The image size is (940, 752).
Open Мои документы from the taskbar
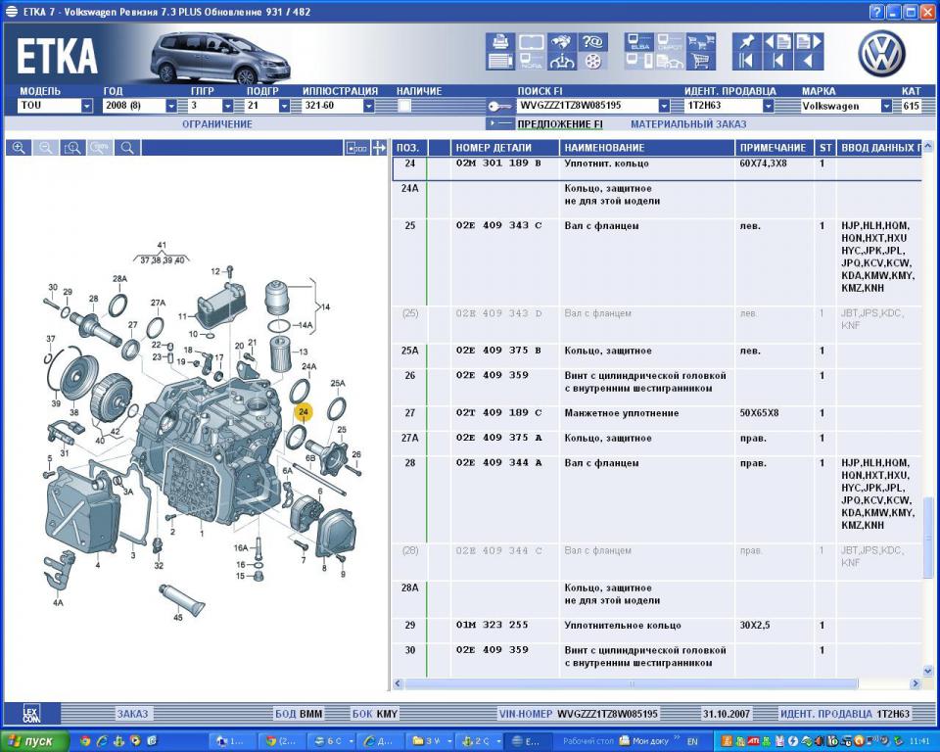[645, 741]
